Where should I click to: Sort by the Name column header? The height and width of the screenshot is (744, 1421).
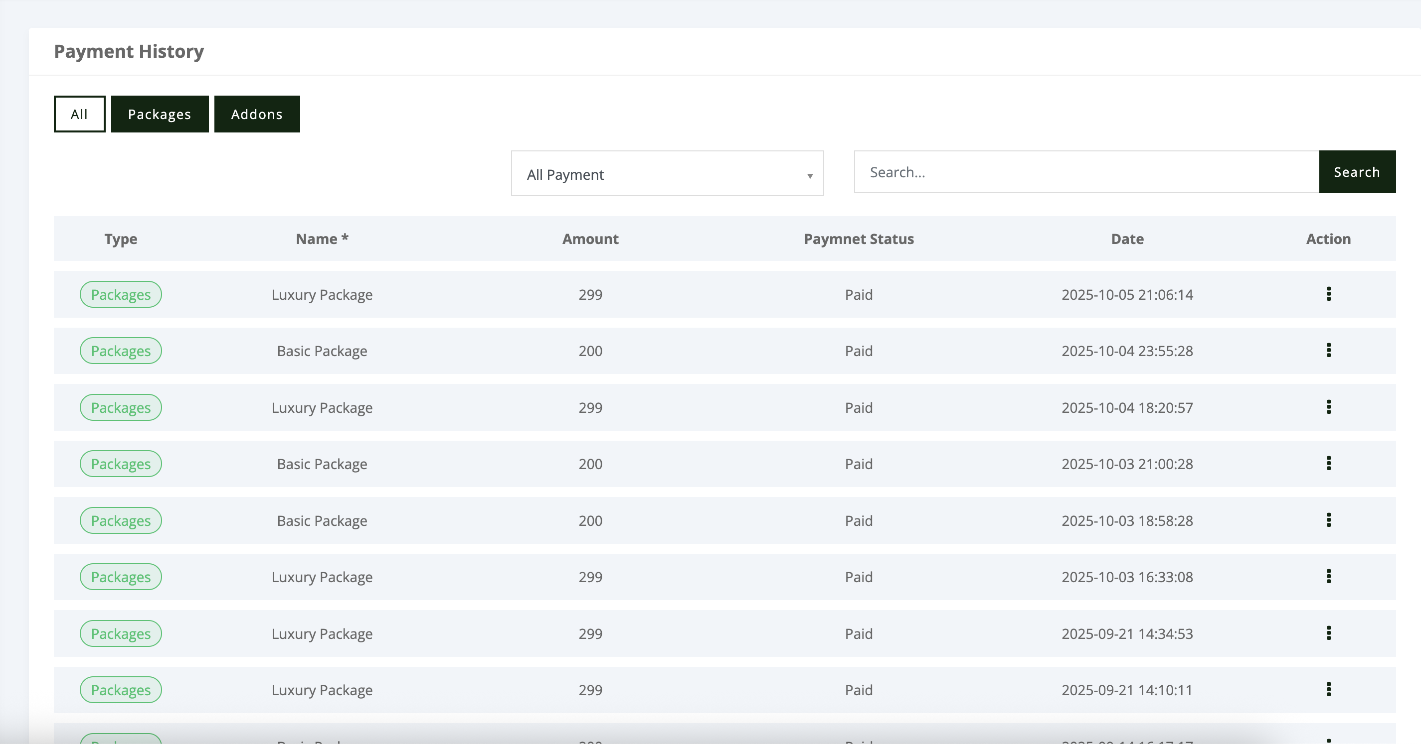[x=322, y=239]
